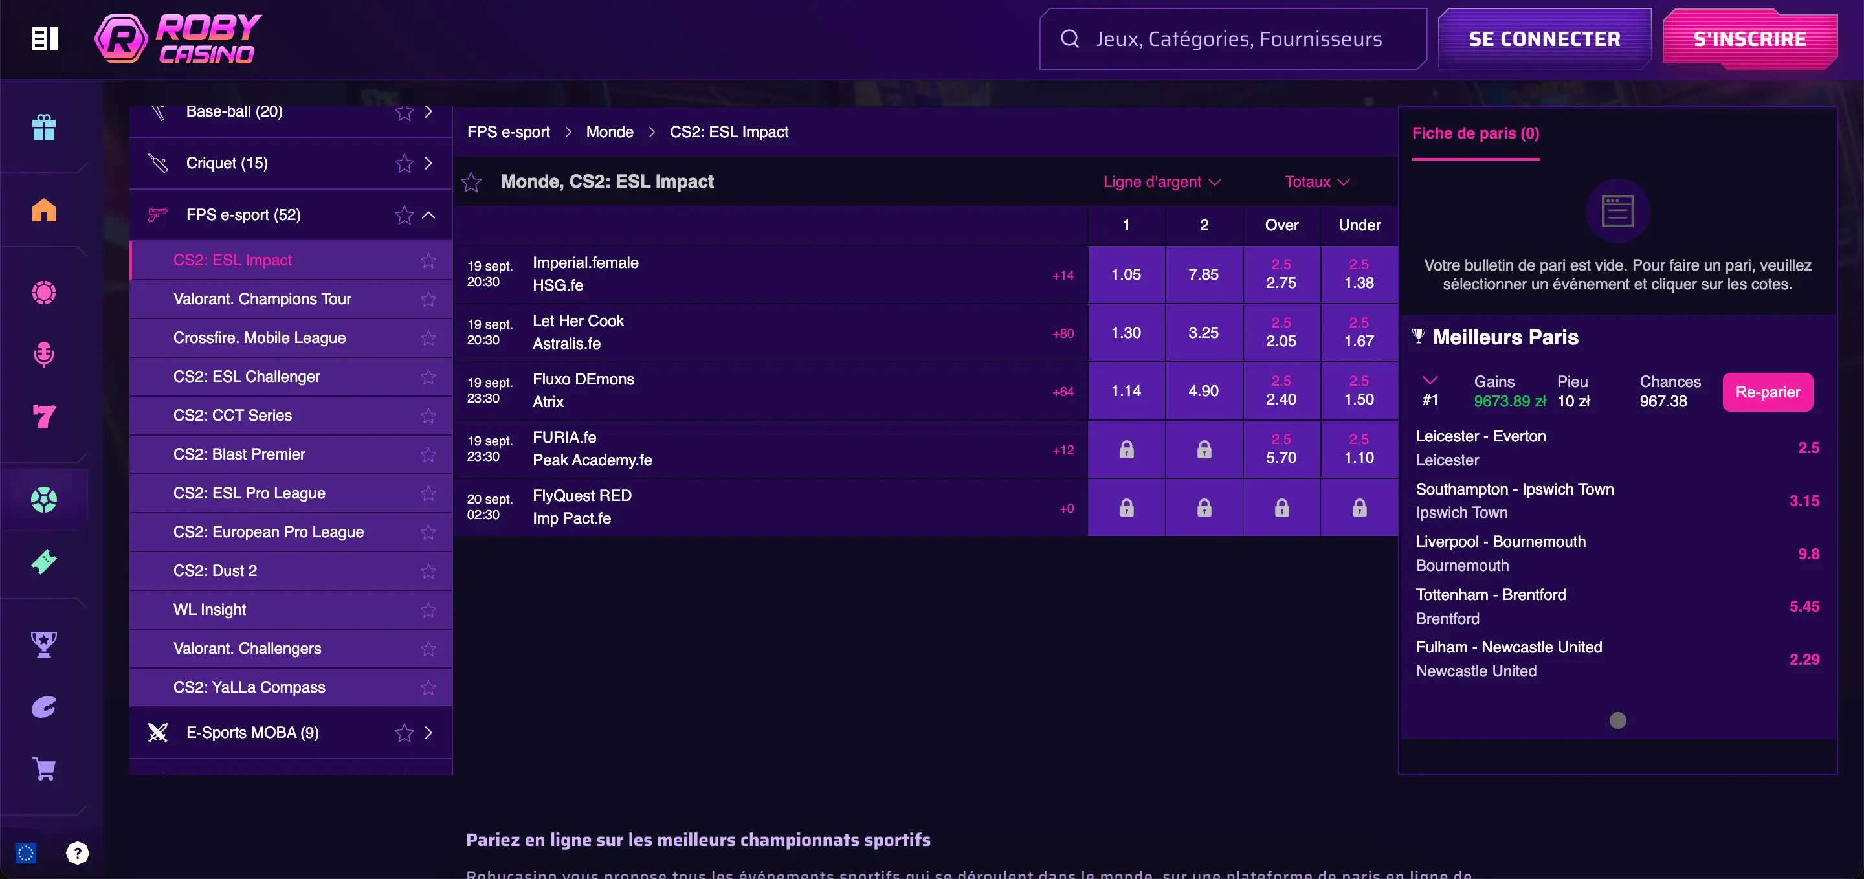Favorite the E-Sports MOBA category
Viewport: 1864px width, 879px height.
pyautogui.click(x=404, y=733)
